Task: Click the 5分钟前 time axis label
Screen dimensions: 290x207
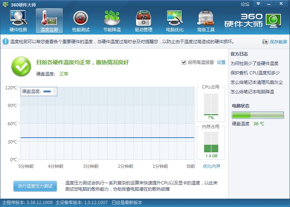Action: tap(26, 166)
